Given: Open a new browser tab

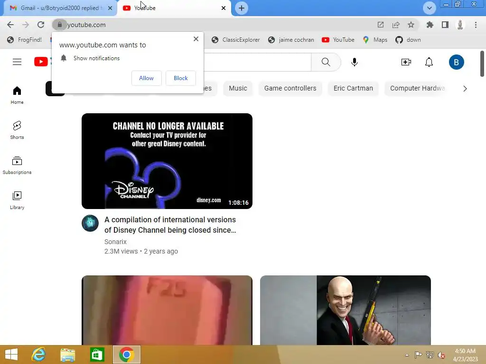Looking at the screenshot, I should coord(242,8).
